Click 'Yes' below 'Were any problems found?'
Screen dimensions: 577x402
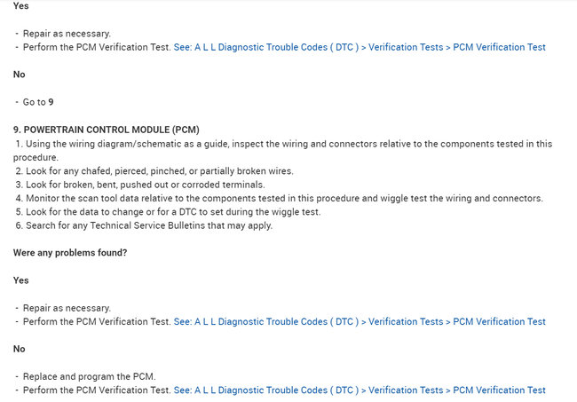click(x=21, y=280)
